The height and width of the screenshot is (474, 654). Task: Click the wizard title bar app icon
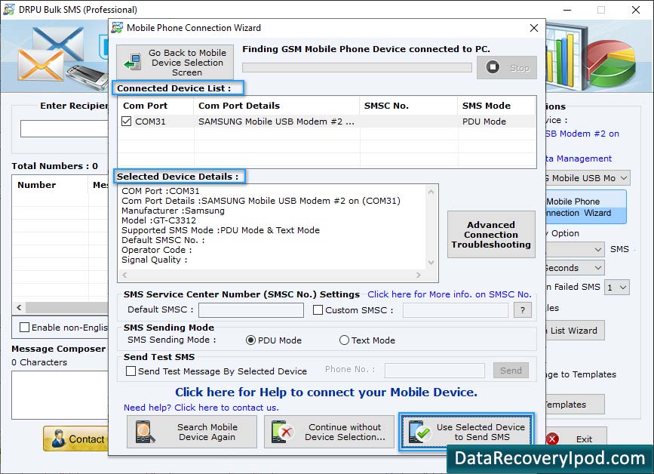coord(117,27)
